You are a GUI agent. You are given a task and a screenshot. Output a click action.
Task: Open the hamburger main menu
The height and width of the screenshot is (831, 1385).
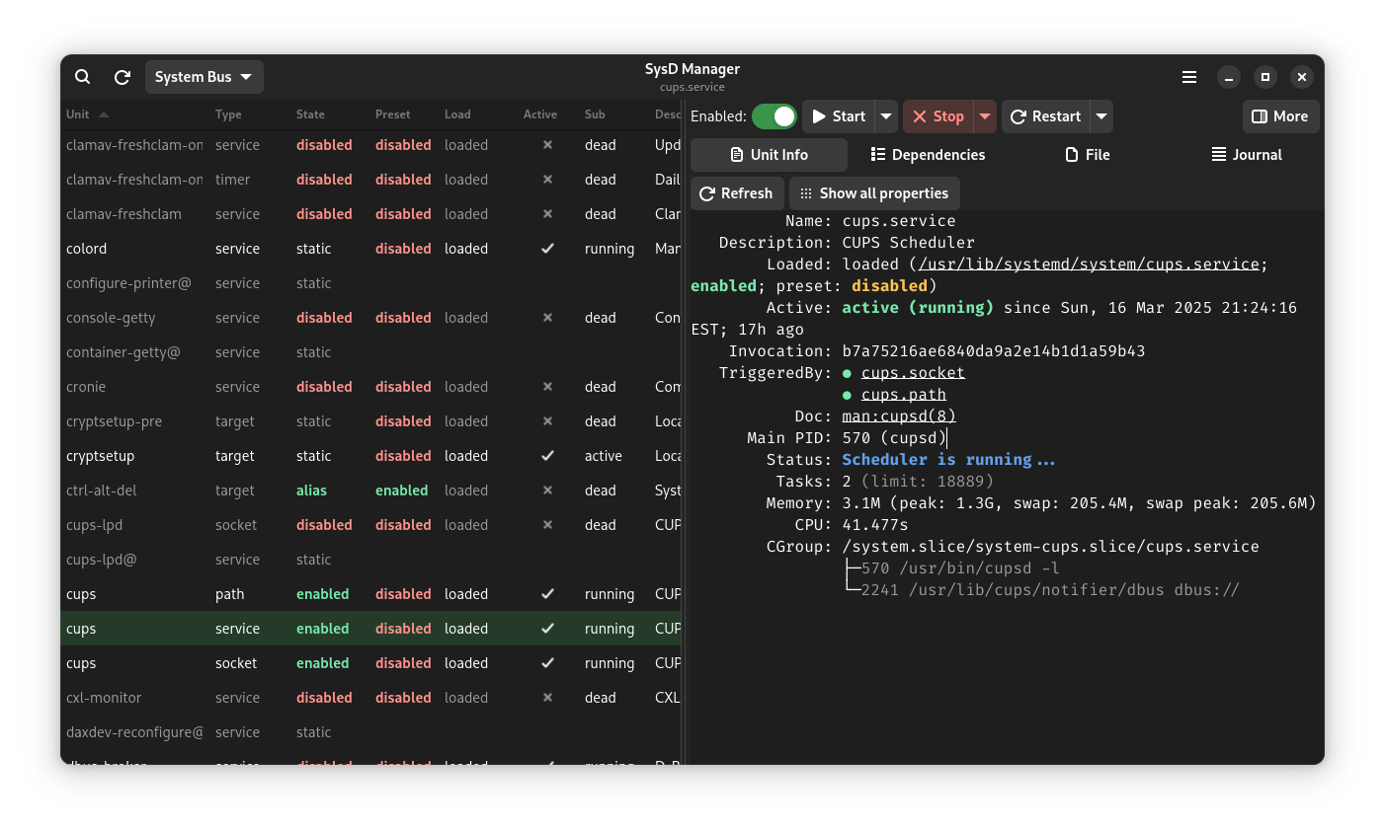[x=1189, y=77]
